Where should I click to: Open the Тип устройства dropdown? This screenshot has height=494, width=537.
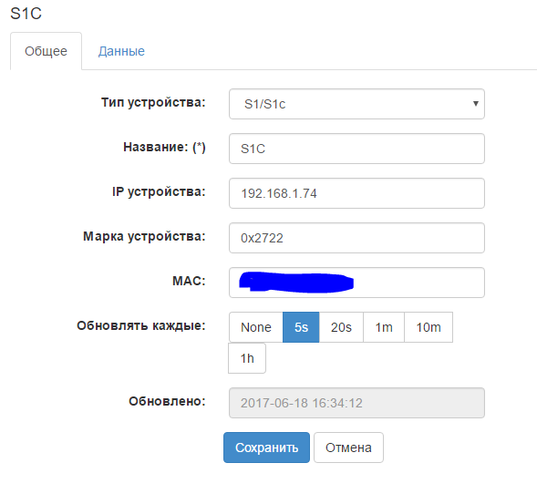356,104
